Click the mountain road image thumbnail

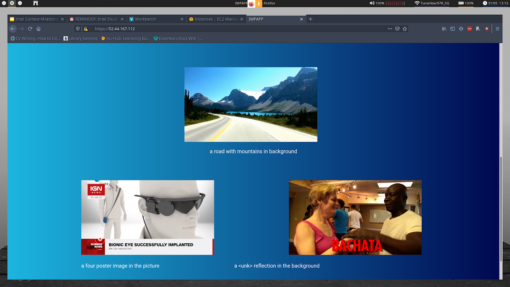tap(251, 105)
